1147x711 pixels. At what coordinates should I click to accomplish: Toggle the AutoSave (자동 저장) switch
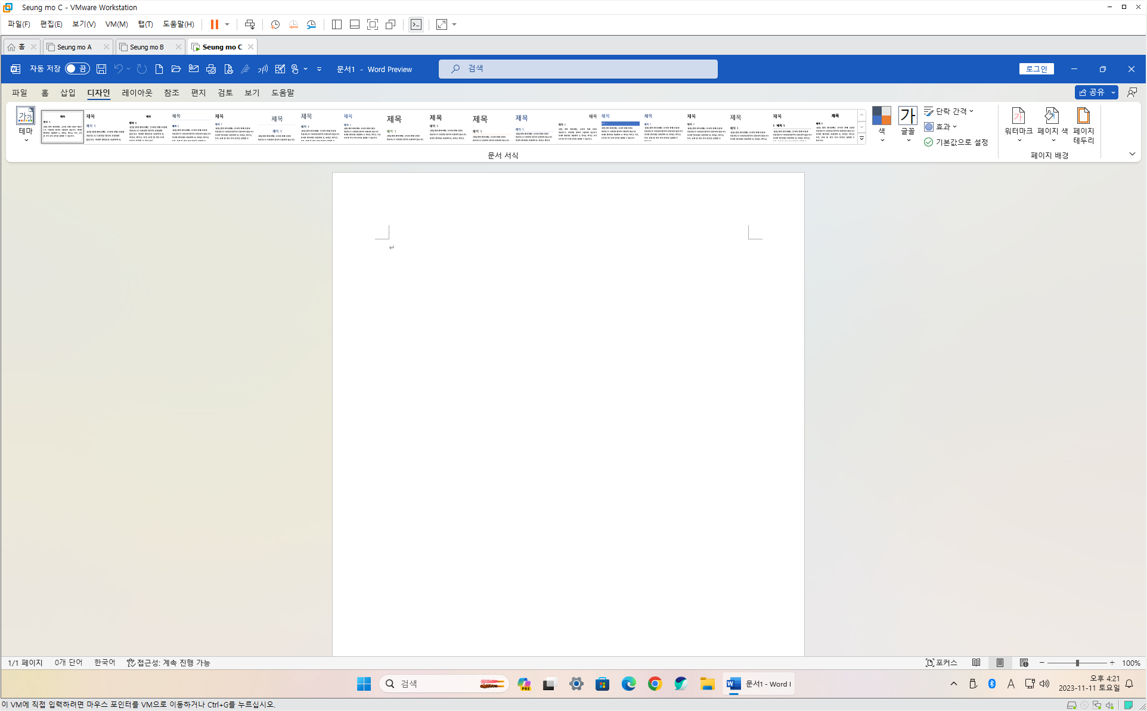point(77,69)
